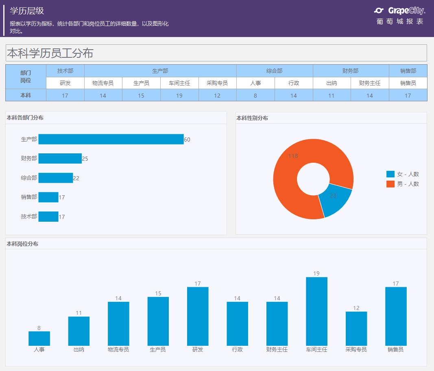Click the 综合部 bar showing 22

coord(56,178)
